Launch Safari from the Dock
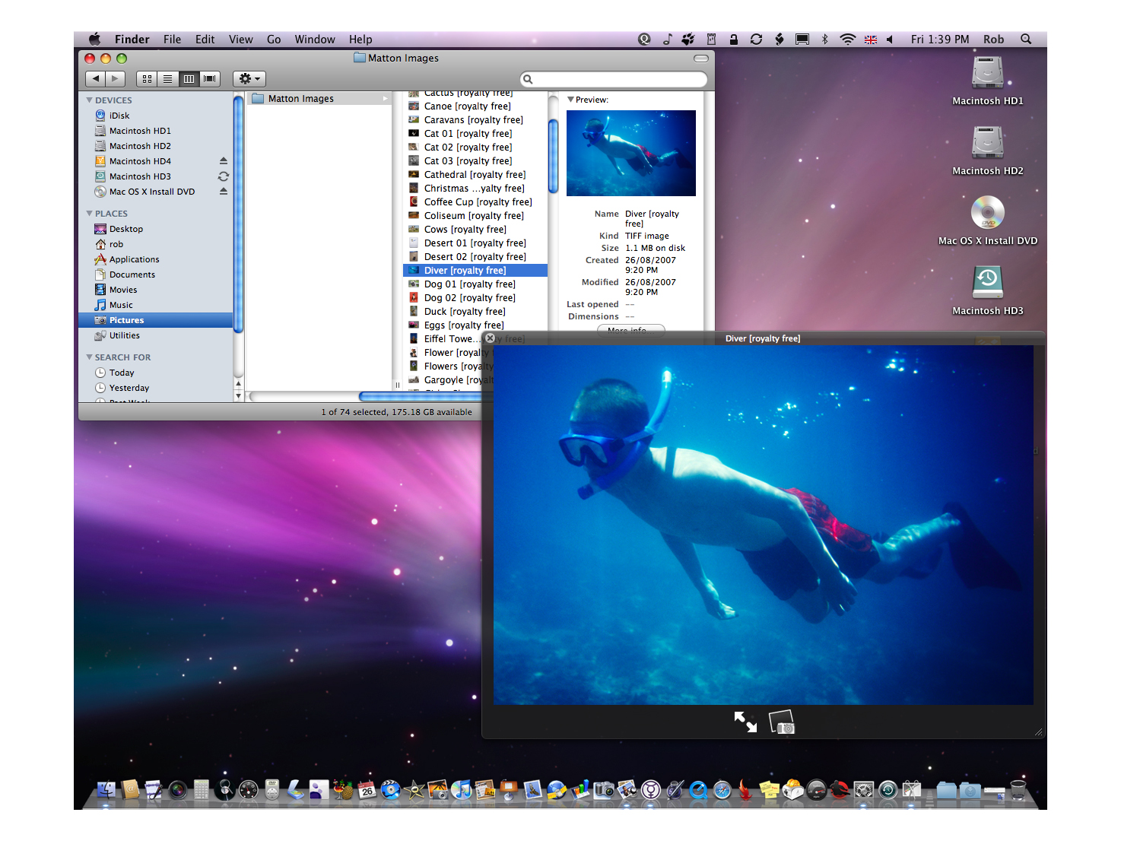The height and width of the screenshot is (841, 1121). coord(722,790)
